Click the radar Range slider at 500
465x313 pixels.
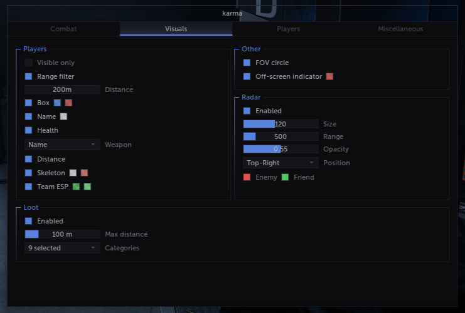[x=281, y=136]
